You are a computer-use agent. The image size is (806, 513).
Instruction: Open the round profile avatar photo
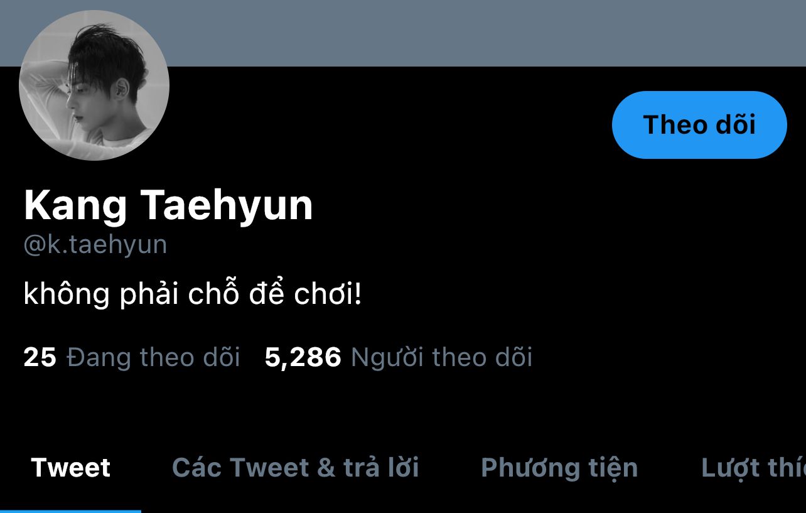[94, 85]
